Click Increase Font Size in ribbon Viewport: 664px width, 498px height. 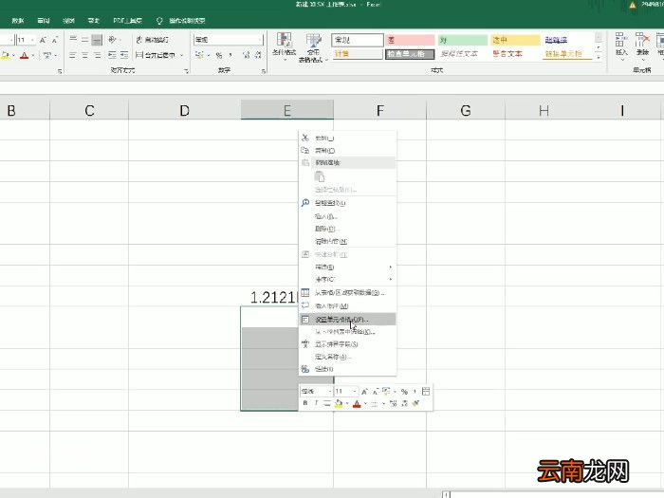click(43, 40)
